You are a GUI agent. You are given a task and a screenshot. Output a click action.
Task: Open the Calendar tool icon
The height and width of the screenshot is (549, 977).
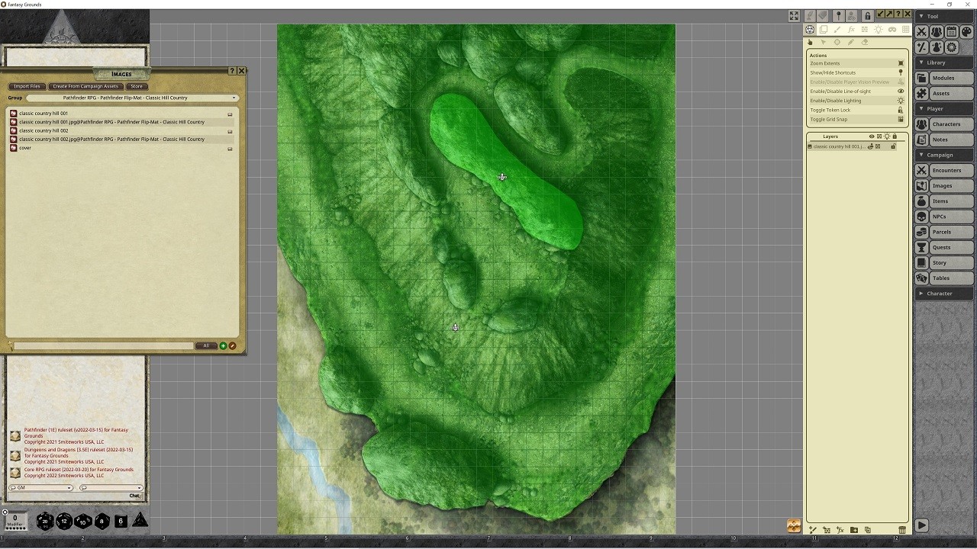click(x=951, y=32)
